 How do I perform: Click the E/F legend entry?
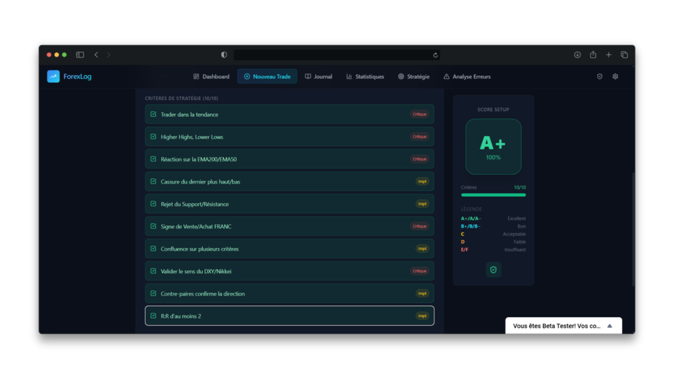click(464, 249)
